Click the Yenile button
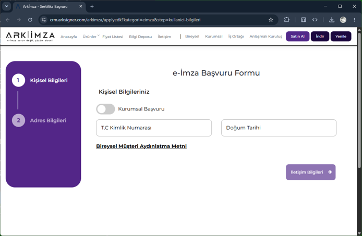Screen dimensions: 362x236 (x=341, y=36)
